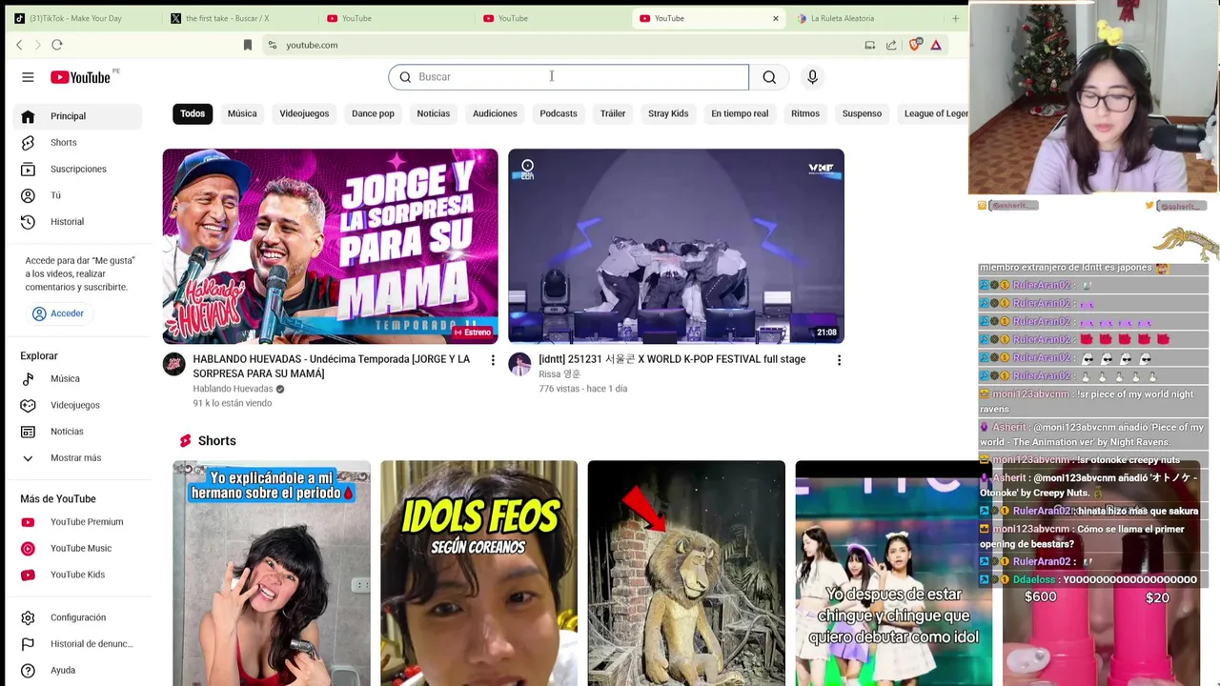The width and height of the screenshot is (1220, 686).
Task: Click the bookmark icon near address bar
Action: 248,45
